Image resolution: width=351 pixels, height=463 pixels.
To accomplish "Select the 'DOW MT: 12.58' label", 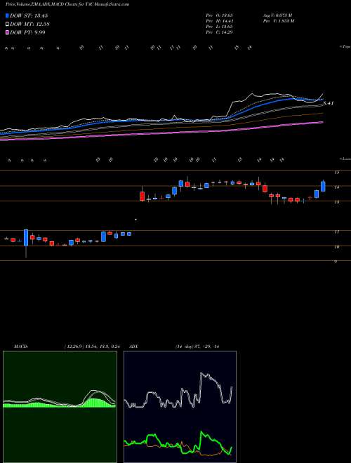I will 30,25.
